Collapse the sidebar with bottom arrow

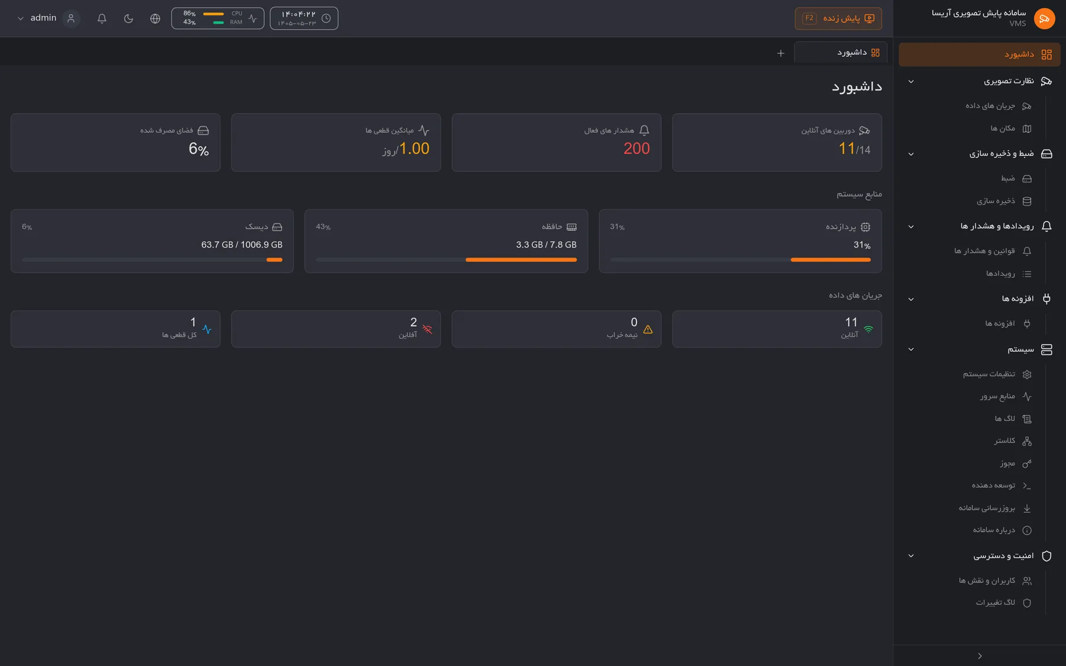pyautogui.click(x=980, y=655)
